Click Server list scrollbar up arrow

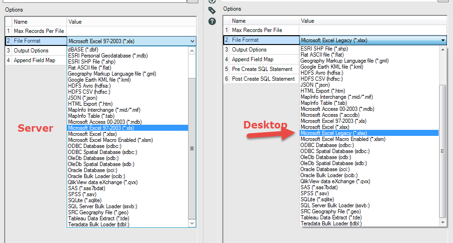point(192,51)
